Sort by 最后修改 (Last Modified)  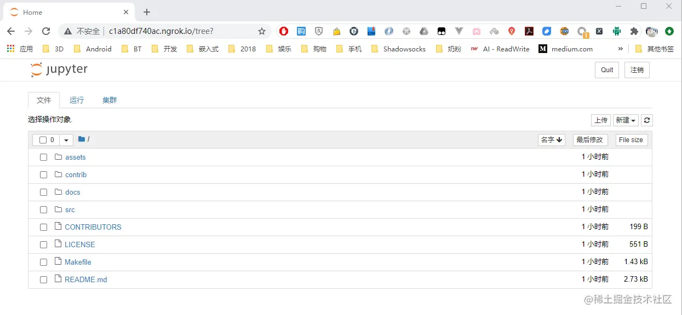[x=590, y=140]
